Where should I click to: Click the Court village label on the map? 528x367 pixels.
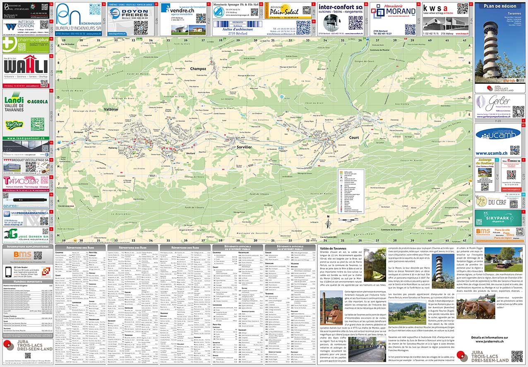354,137
